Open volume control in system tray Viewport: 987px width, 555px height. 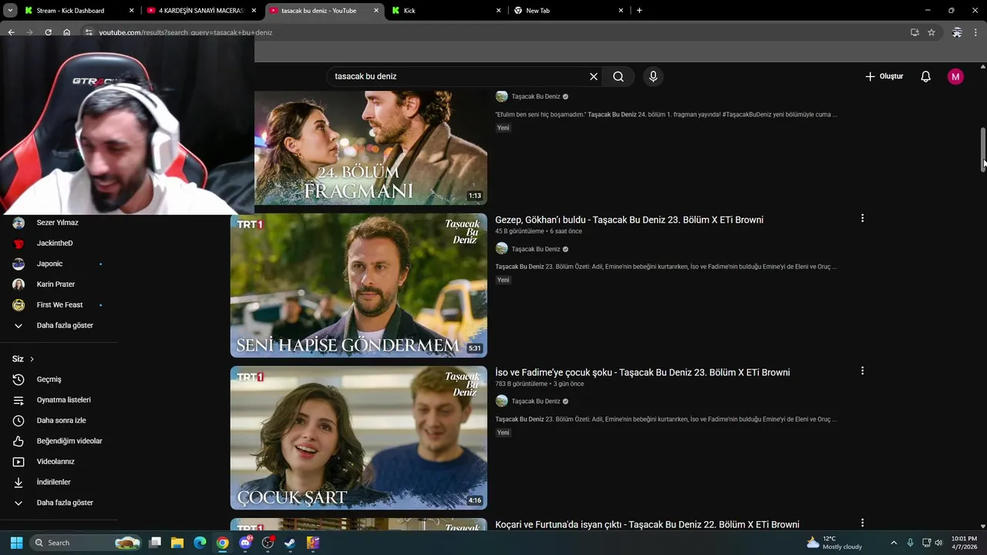[938, 543]
